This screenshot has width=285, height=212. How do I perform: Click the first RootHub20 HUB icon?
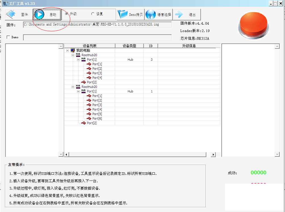click(x=78, y=55)
